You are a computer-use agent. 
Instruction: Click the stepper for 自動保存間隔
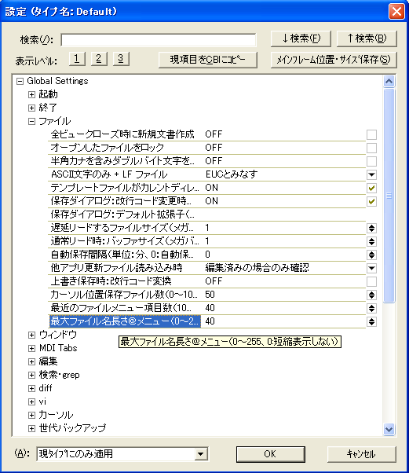coord(371,255)
